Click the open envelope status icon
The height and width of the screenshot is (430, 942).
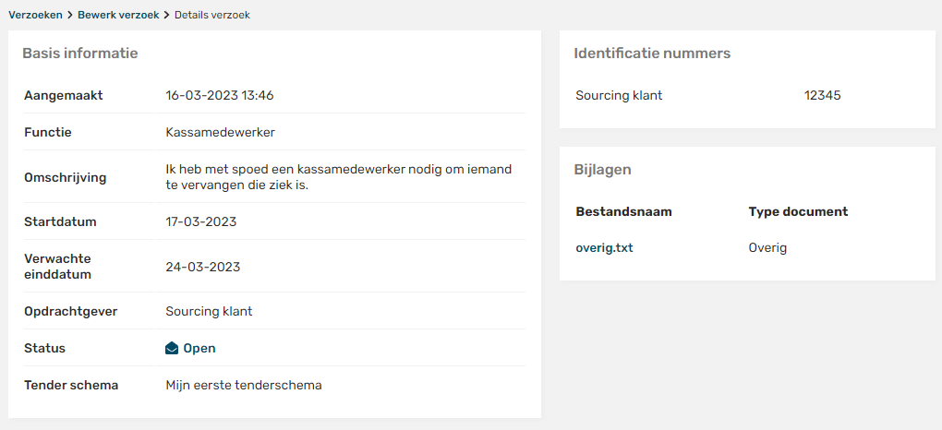(x=172, y=349)
